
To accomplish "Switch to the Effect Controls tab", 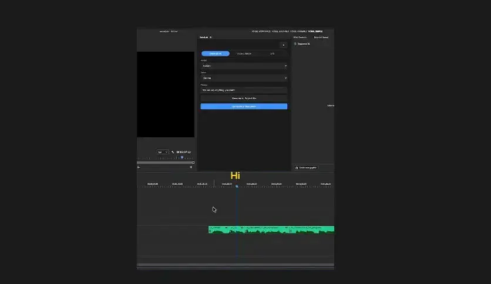I will click(300, 37).
